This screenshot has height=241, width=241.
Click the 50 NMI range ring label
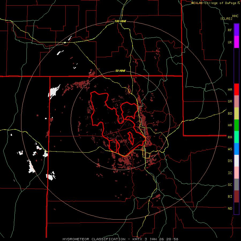coord(120,71)
